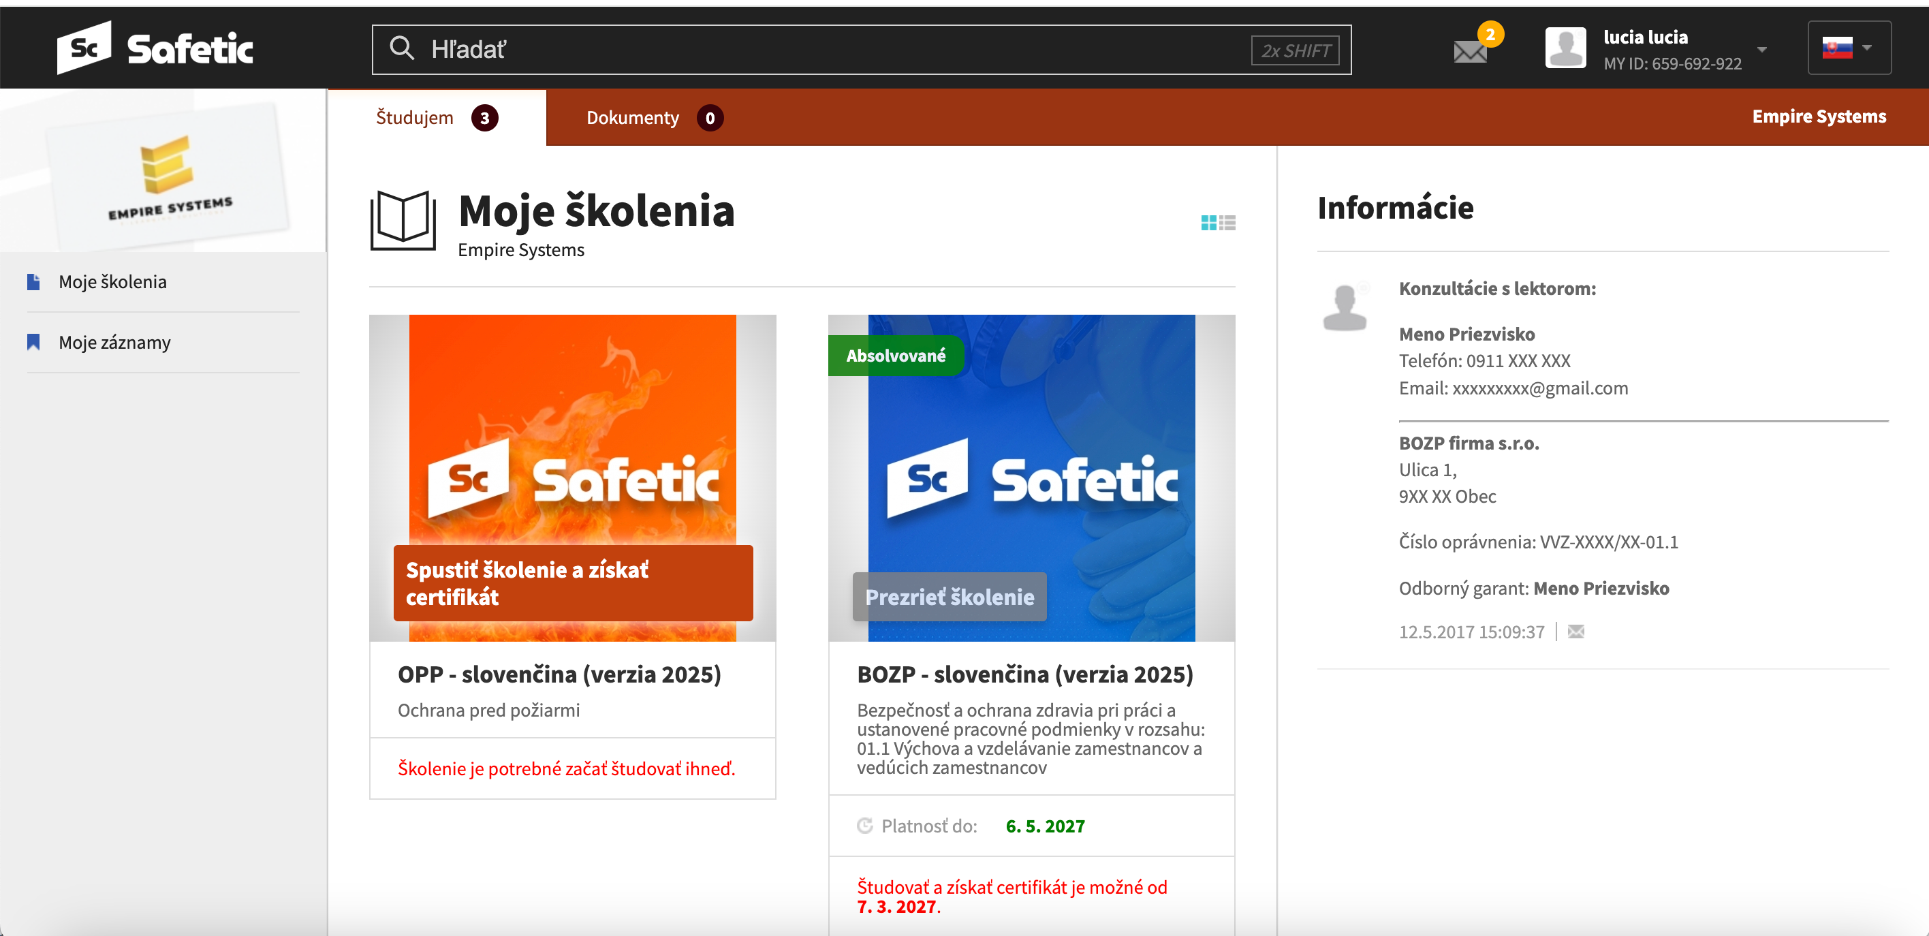Click the 'Odborný garant: Meno Priezvisko' line
Image resolution: width=1929 pixels, height=936 pixels.
coord(1534,588)
